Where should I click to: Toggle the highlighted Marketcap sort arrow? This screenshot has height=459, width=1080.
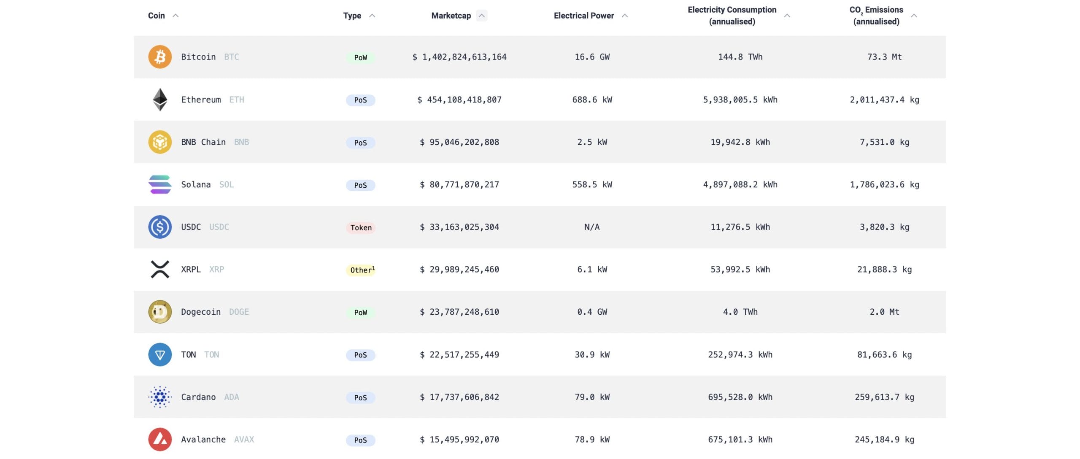481,16
